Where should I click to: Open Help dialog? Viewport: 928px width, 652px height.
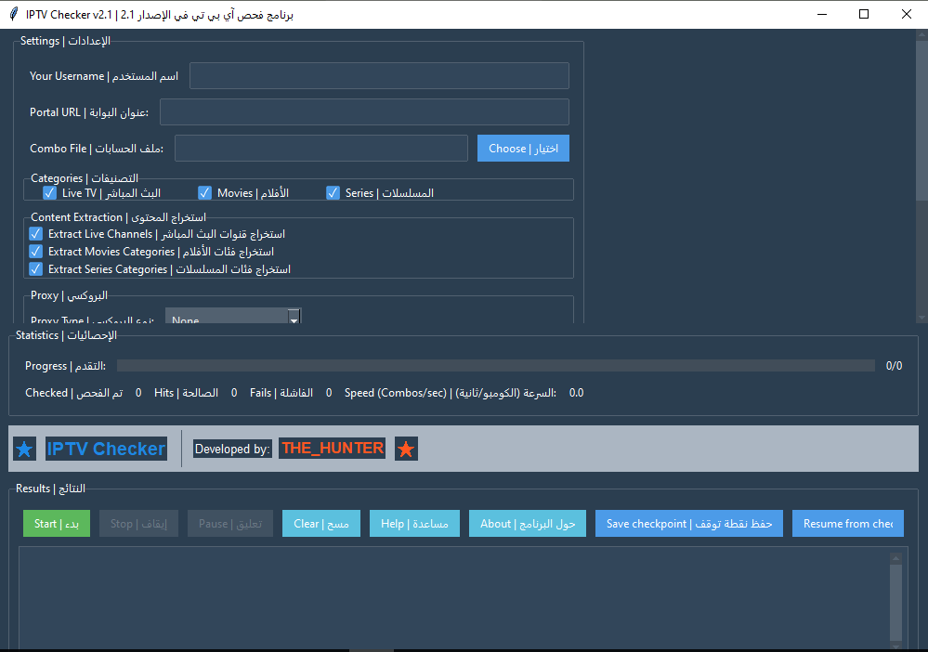[x=414, y=524]
